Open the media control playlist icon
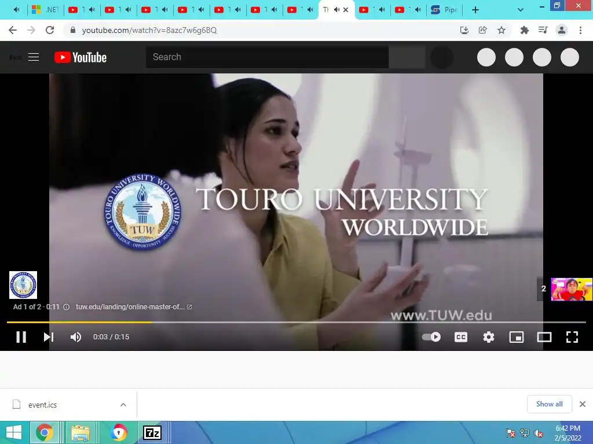593x444 pixels. (x=543, y=30)
